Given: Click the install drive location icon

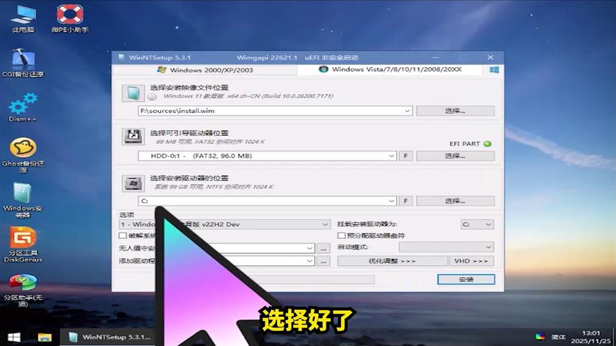Looking at the screenshot, I should (133, 183).
